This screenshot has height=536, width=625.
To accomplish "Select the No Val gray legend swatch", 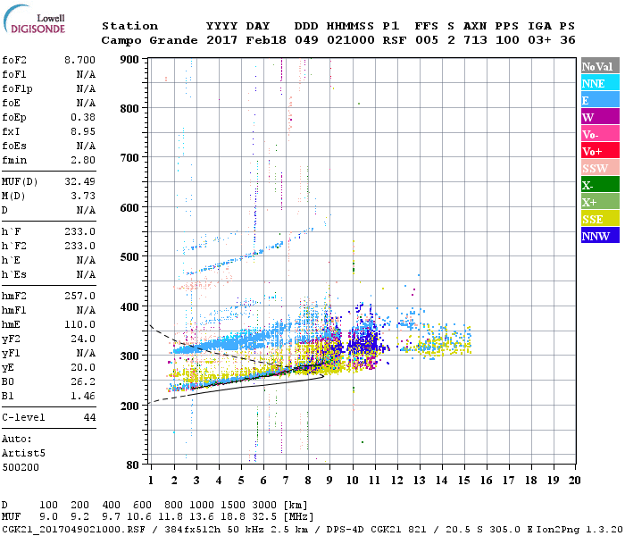I will [x=600, y=66].
